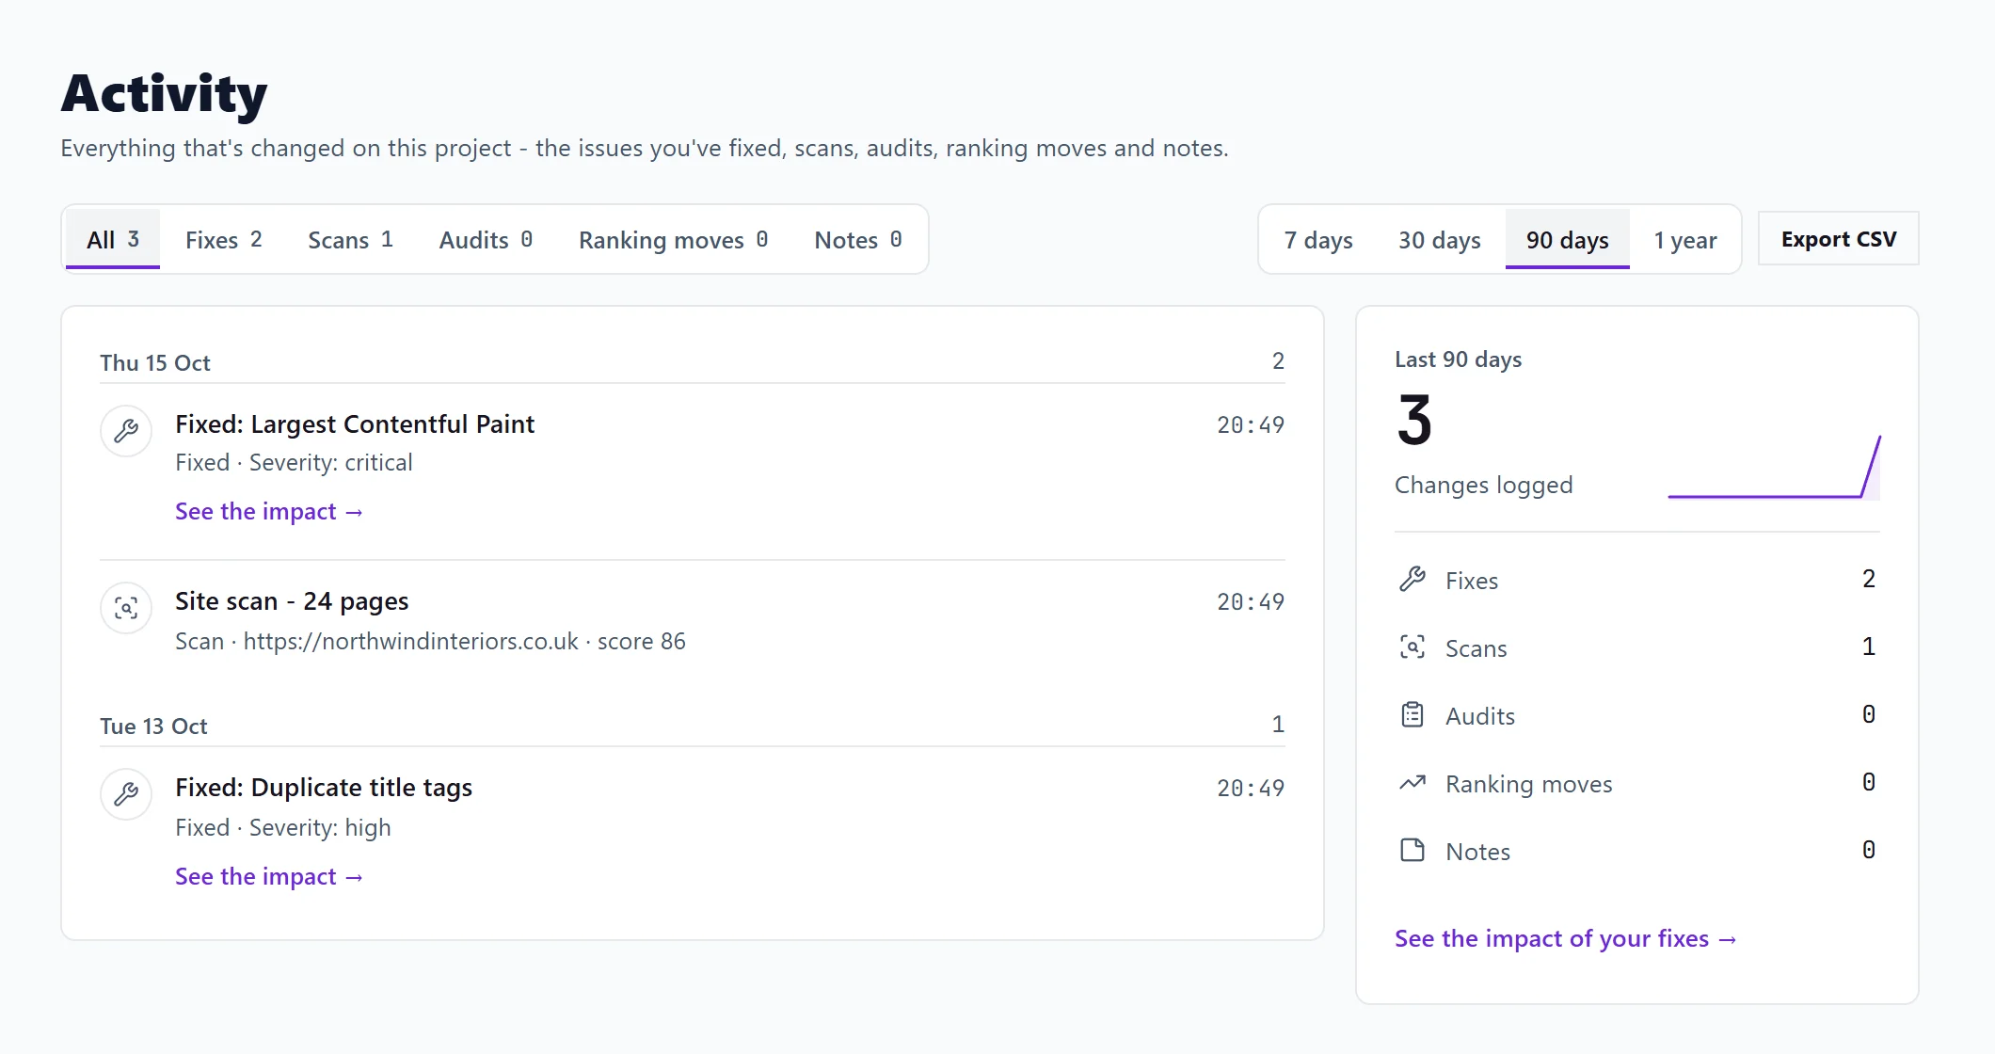The height and width of the screenshot is (1054, 1995).
Task: Click the northwindinteriors.co.uk scan detail line
Action: pos(430,641)
